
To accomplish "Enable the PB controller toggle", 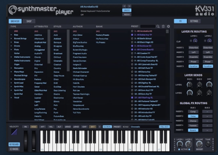I will click(x=25, y=127).
